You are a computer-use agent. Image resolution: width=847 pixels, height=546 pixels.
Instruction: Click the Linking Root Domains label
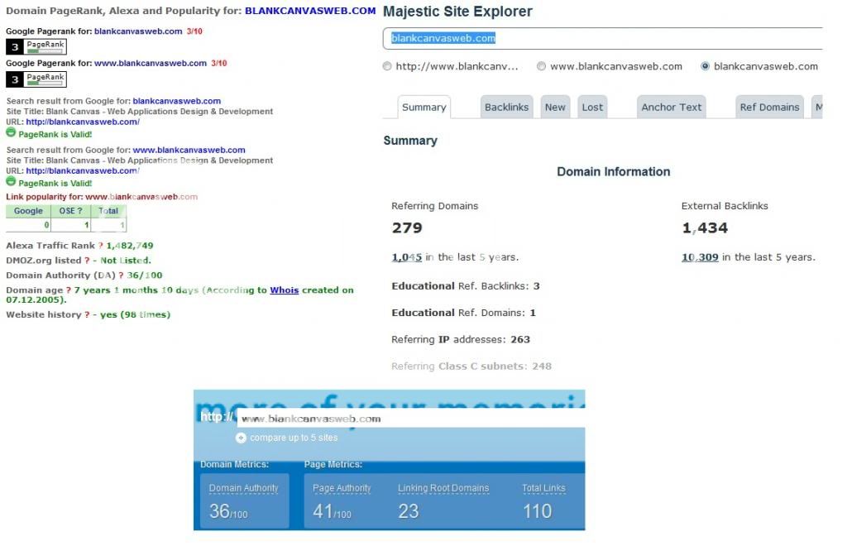(443, 488)
